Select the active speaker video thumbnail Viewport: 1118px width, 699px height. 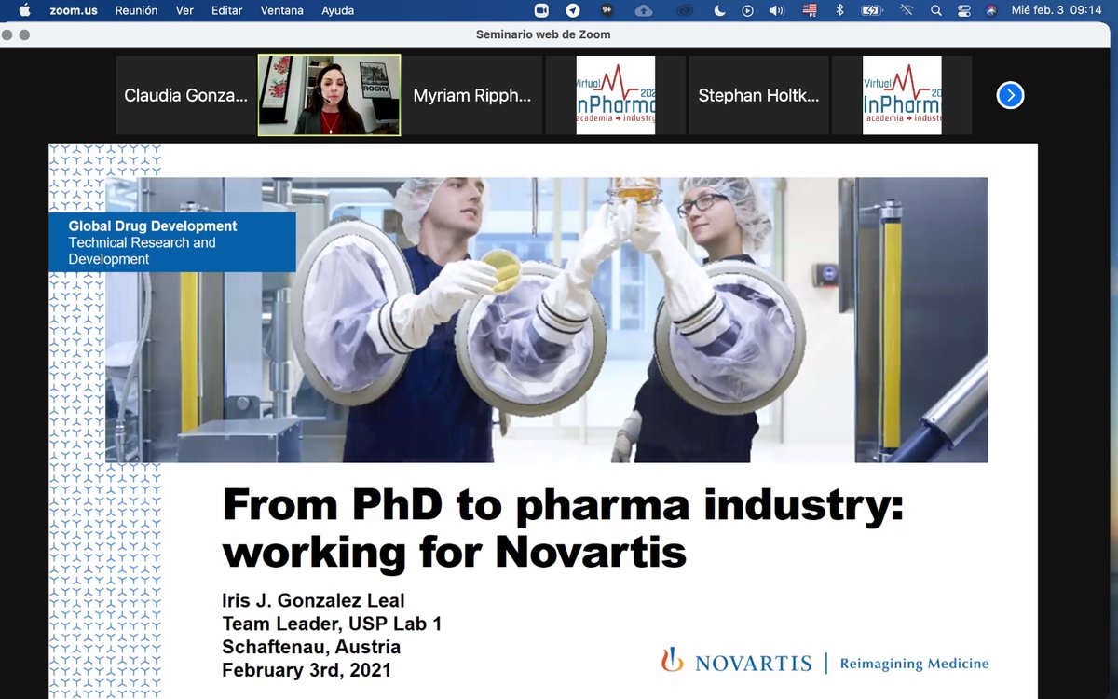[x=329, y=95]
